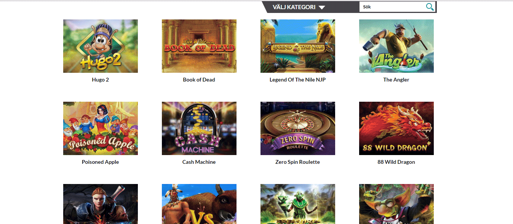Click the Sök search input field
The image size is (513, 224).
[x=392, y=7]
